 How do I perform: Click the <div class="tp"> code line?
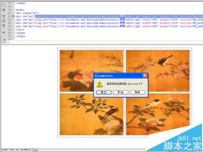27,13
